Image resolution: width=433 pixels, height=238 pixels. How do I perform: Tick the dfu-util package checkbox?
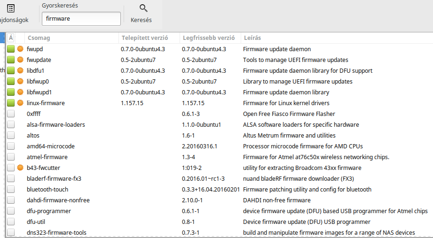(x=11, y=222)
